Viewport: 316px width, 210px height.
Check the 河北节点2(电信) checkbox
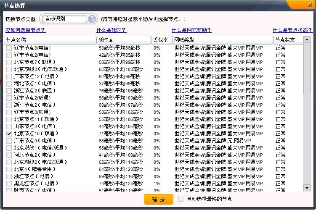coord(9,155)
